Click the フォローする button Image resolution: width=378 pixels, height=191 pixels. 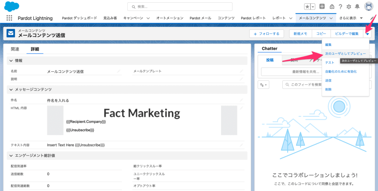coord(267,34)
